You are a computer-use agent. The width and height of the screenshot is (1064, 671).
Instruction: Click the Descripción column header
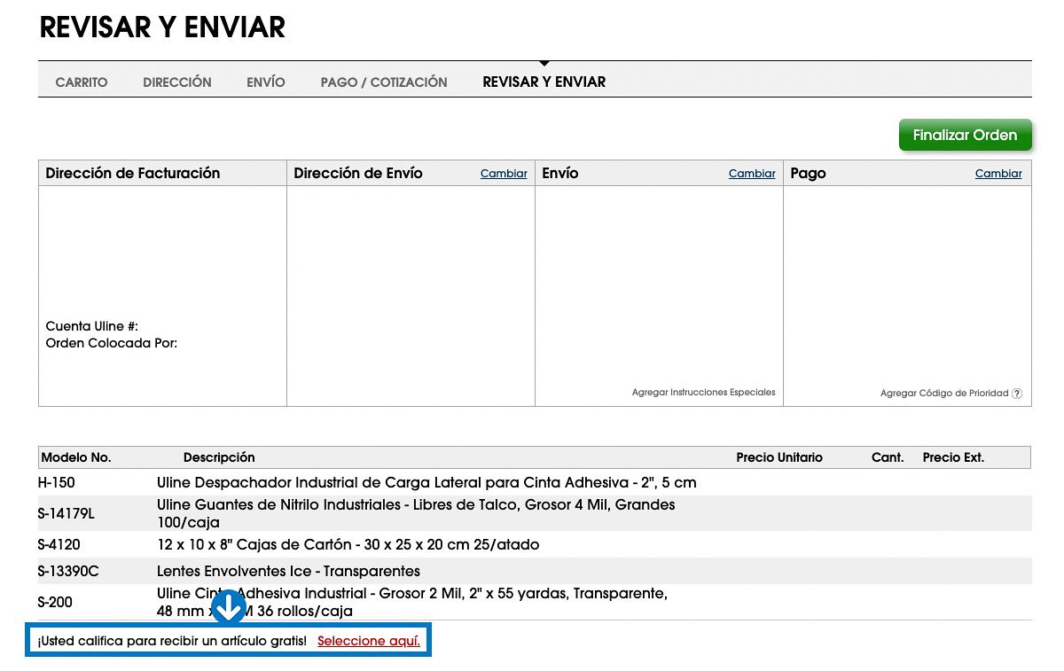tap(219, 457)
